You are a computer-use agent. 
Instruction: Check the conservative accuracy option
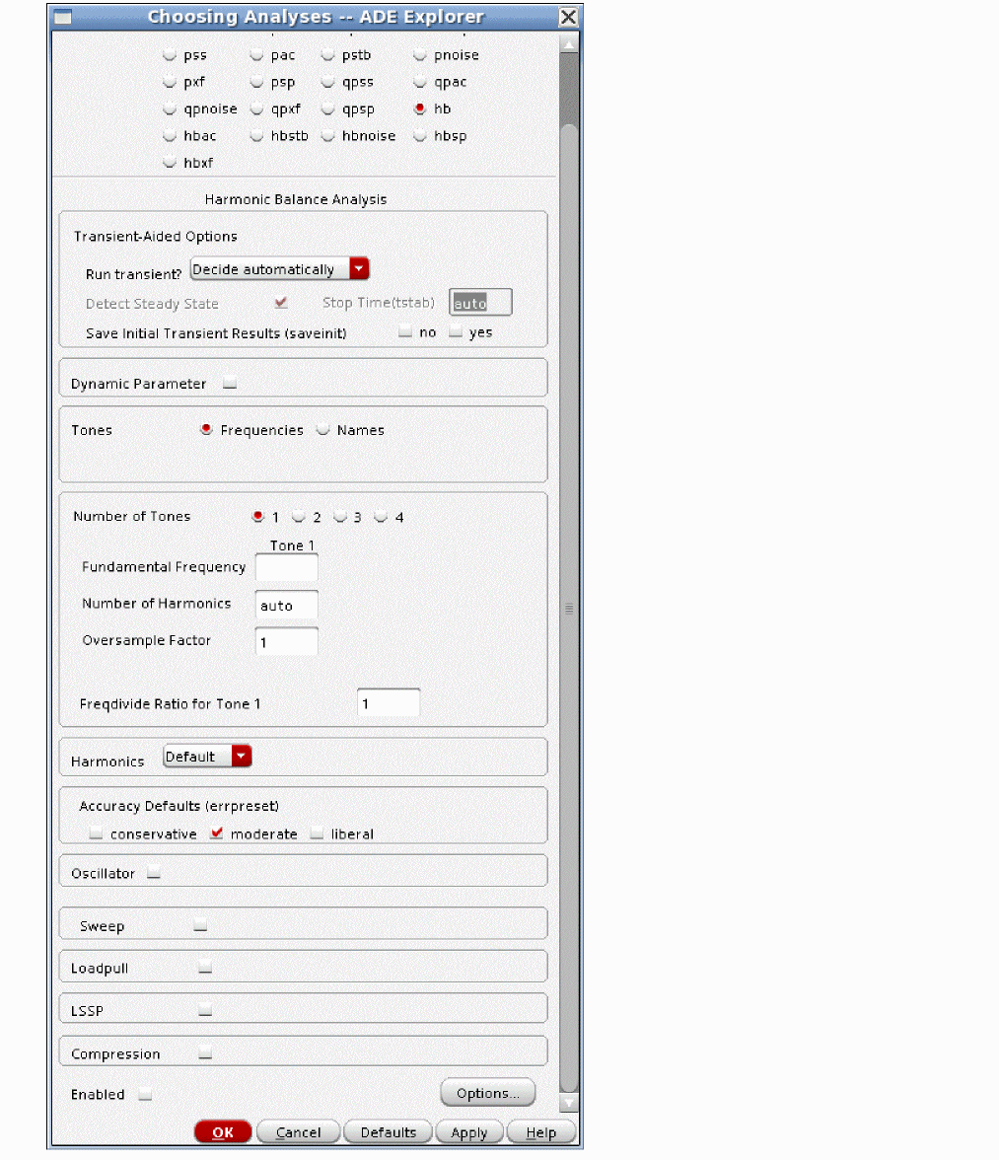click(x=96, y=834)
